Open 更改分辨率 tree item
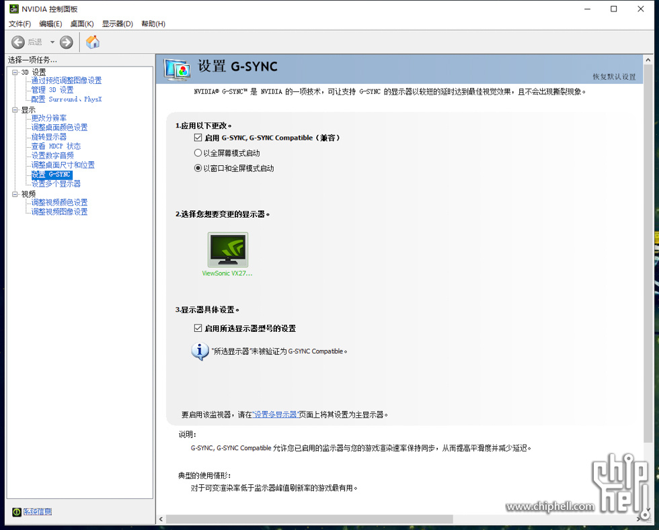The height and width of the screenshot is (530, 659). [48, 118]
